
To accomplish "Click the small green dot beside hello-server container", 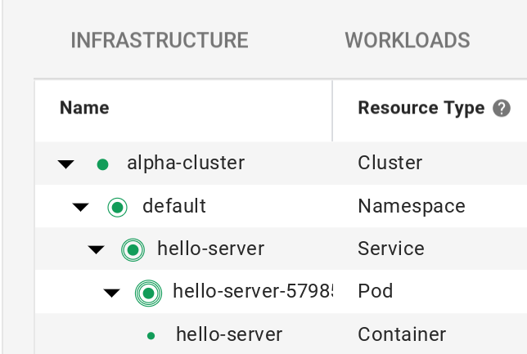I will pyautogui.click(x=151, y=335).
